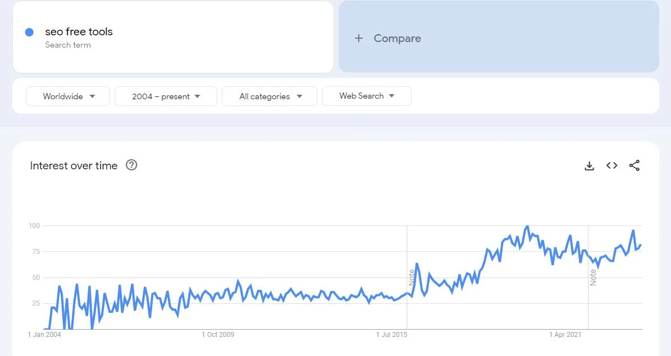Click the plus icon in the Compare box

coord(358,38)
